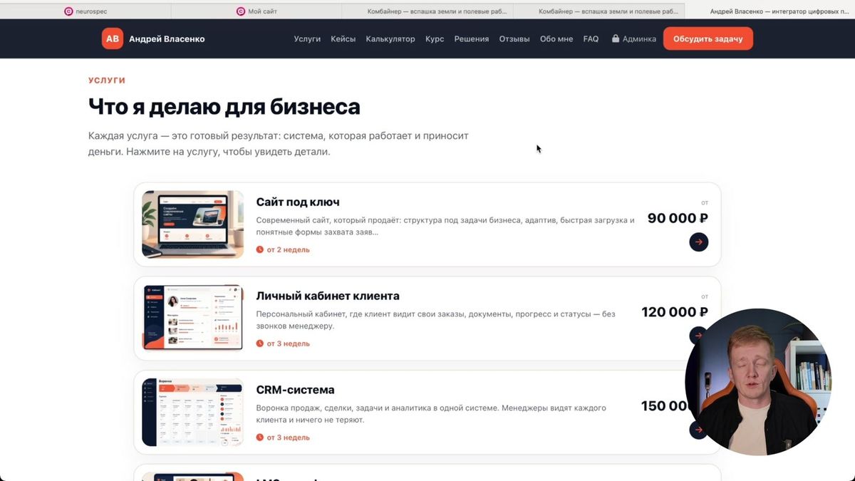Go to the Калькулятор section

(x=390, y=39)
